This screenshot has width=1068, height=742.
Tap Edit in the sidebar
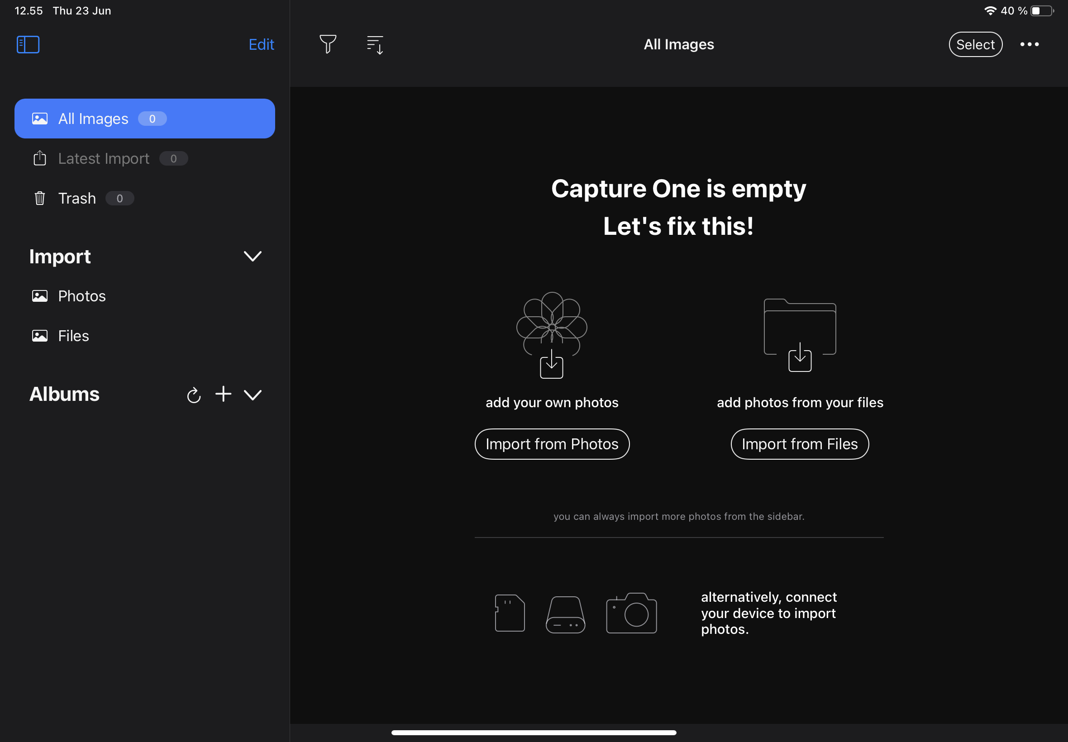(261, 45)
